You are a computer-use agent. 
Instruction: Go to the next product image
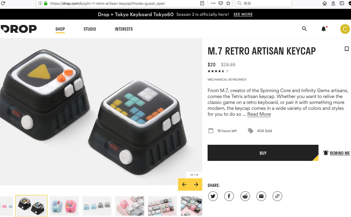pyautogui.click(x=196, y=185)
